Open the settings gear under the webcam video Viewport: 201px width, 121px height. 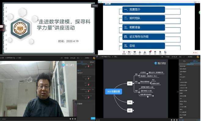tap(73, 119)
